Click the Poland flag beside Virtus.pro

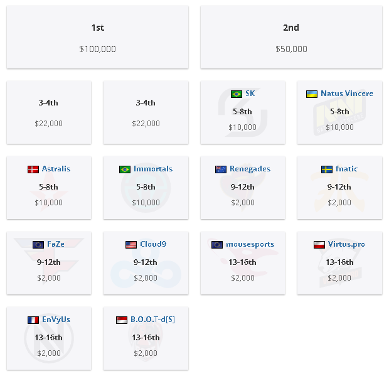click(x=319, y=245)
